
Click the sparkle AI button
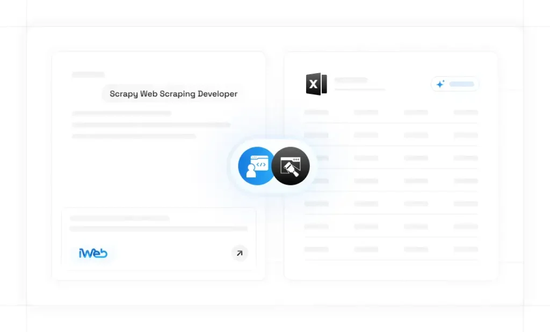click(454, 84)
